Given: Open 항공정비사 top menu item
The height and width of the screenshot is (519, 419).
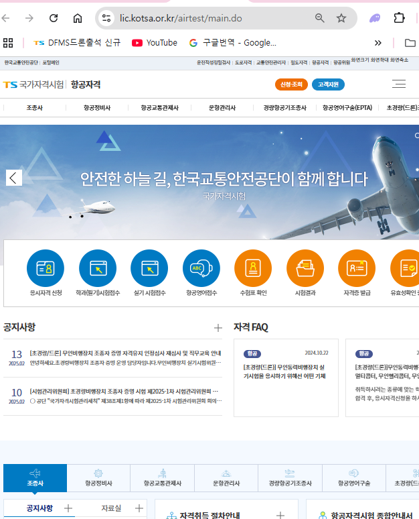Looking at the screenshot, I should (97, 107).
